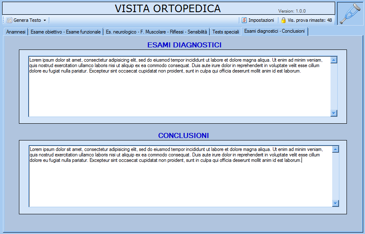Click the ESAMI DIAGNOSTICI heading
Viewport: 365px width, 234px height.
tap(184, 45)
